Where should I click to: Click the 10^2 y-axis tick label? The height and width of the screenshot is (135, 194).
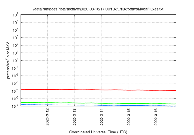[x=15, y=45]
